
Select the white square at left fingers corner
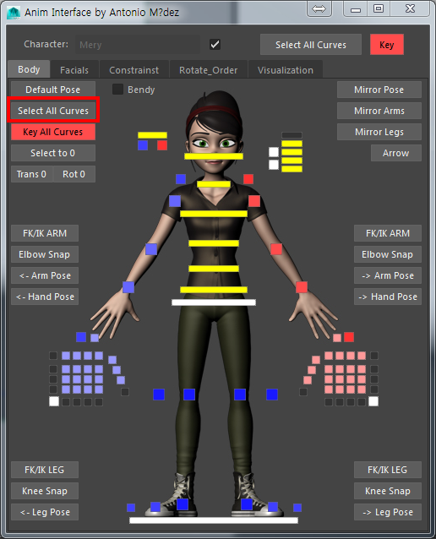pyautogui.click(x=54, y=401)
